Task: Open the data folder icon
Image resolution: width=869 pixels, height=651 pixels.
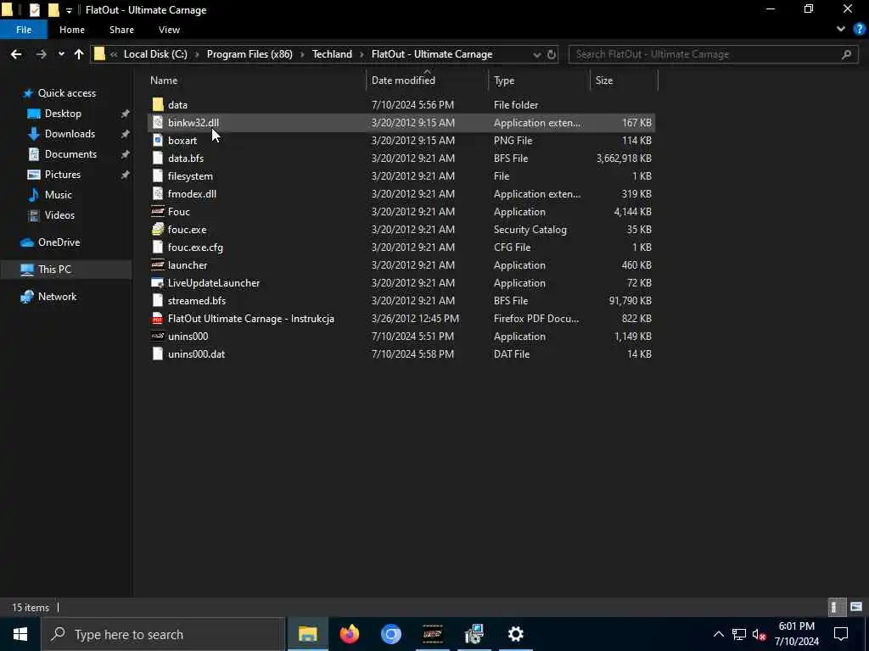Action: 158,104
